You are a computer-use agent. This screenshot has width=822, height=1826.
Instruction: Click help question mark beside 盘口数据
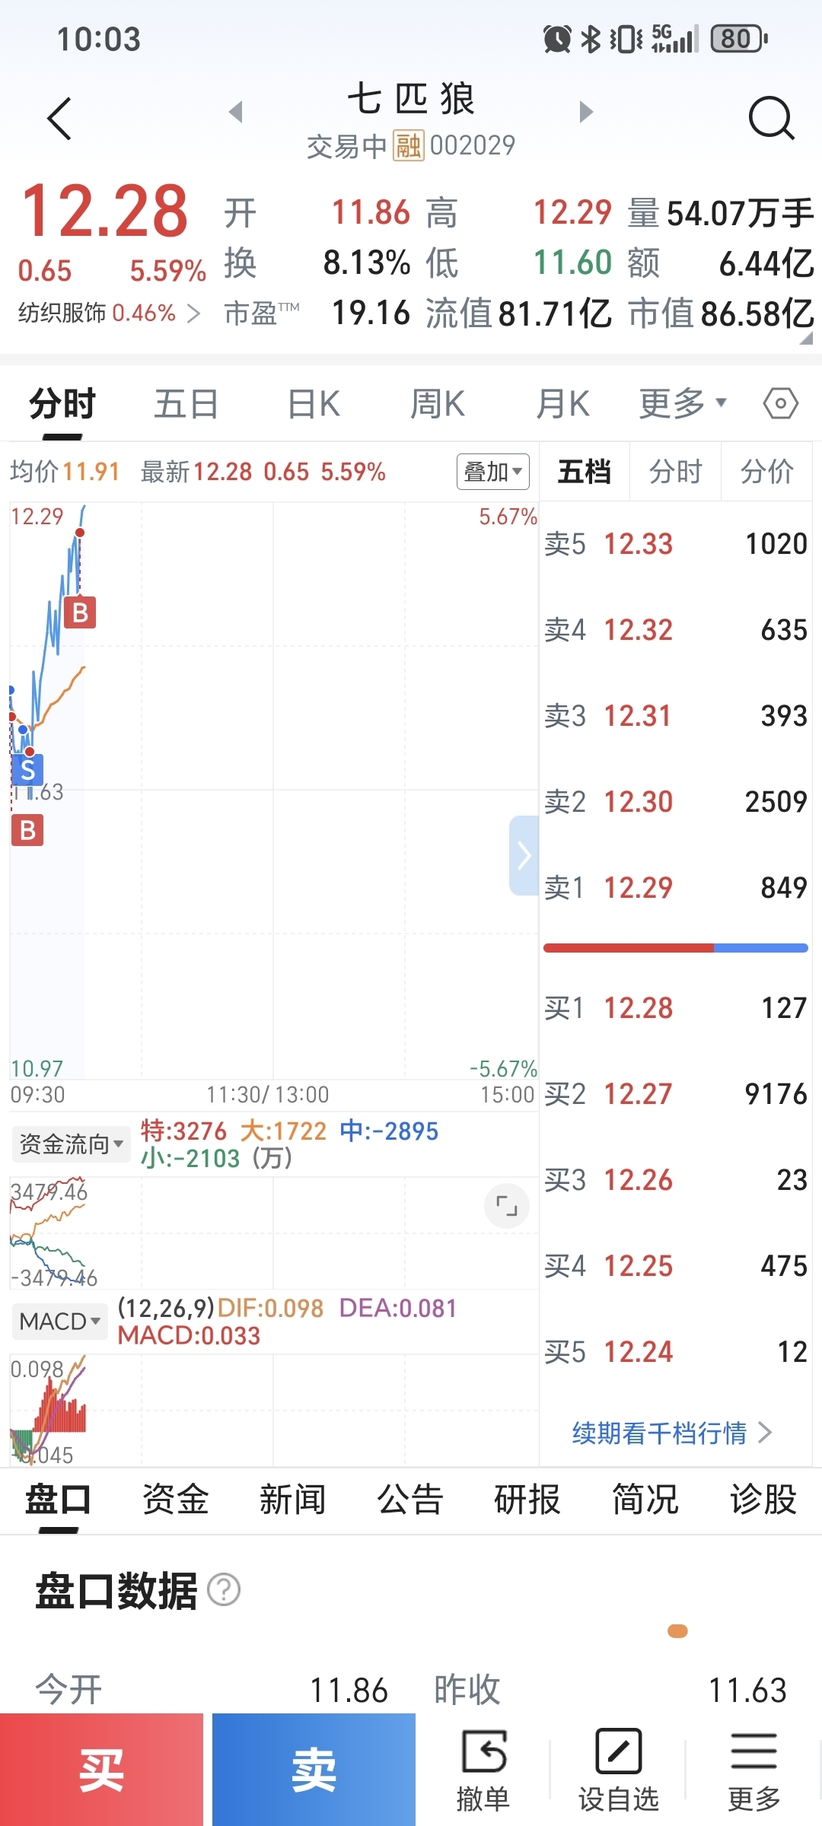224,1590
